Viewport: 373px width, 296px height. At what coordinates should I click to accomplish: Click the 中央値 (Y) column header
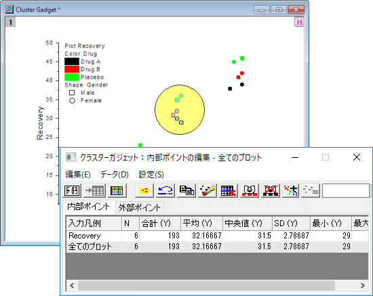coord(248,224)
